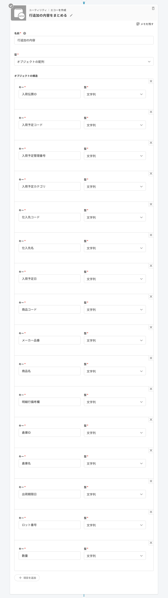The height and width of the screenshot is (598, 168).
Task: Remove the 商品名 row with X
Action: click(x=151, y=358)
